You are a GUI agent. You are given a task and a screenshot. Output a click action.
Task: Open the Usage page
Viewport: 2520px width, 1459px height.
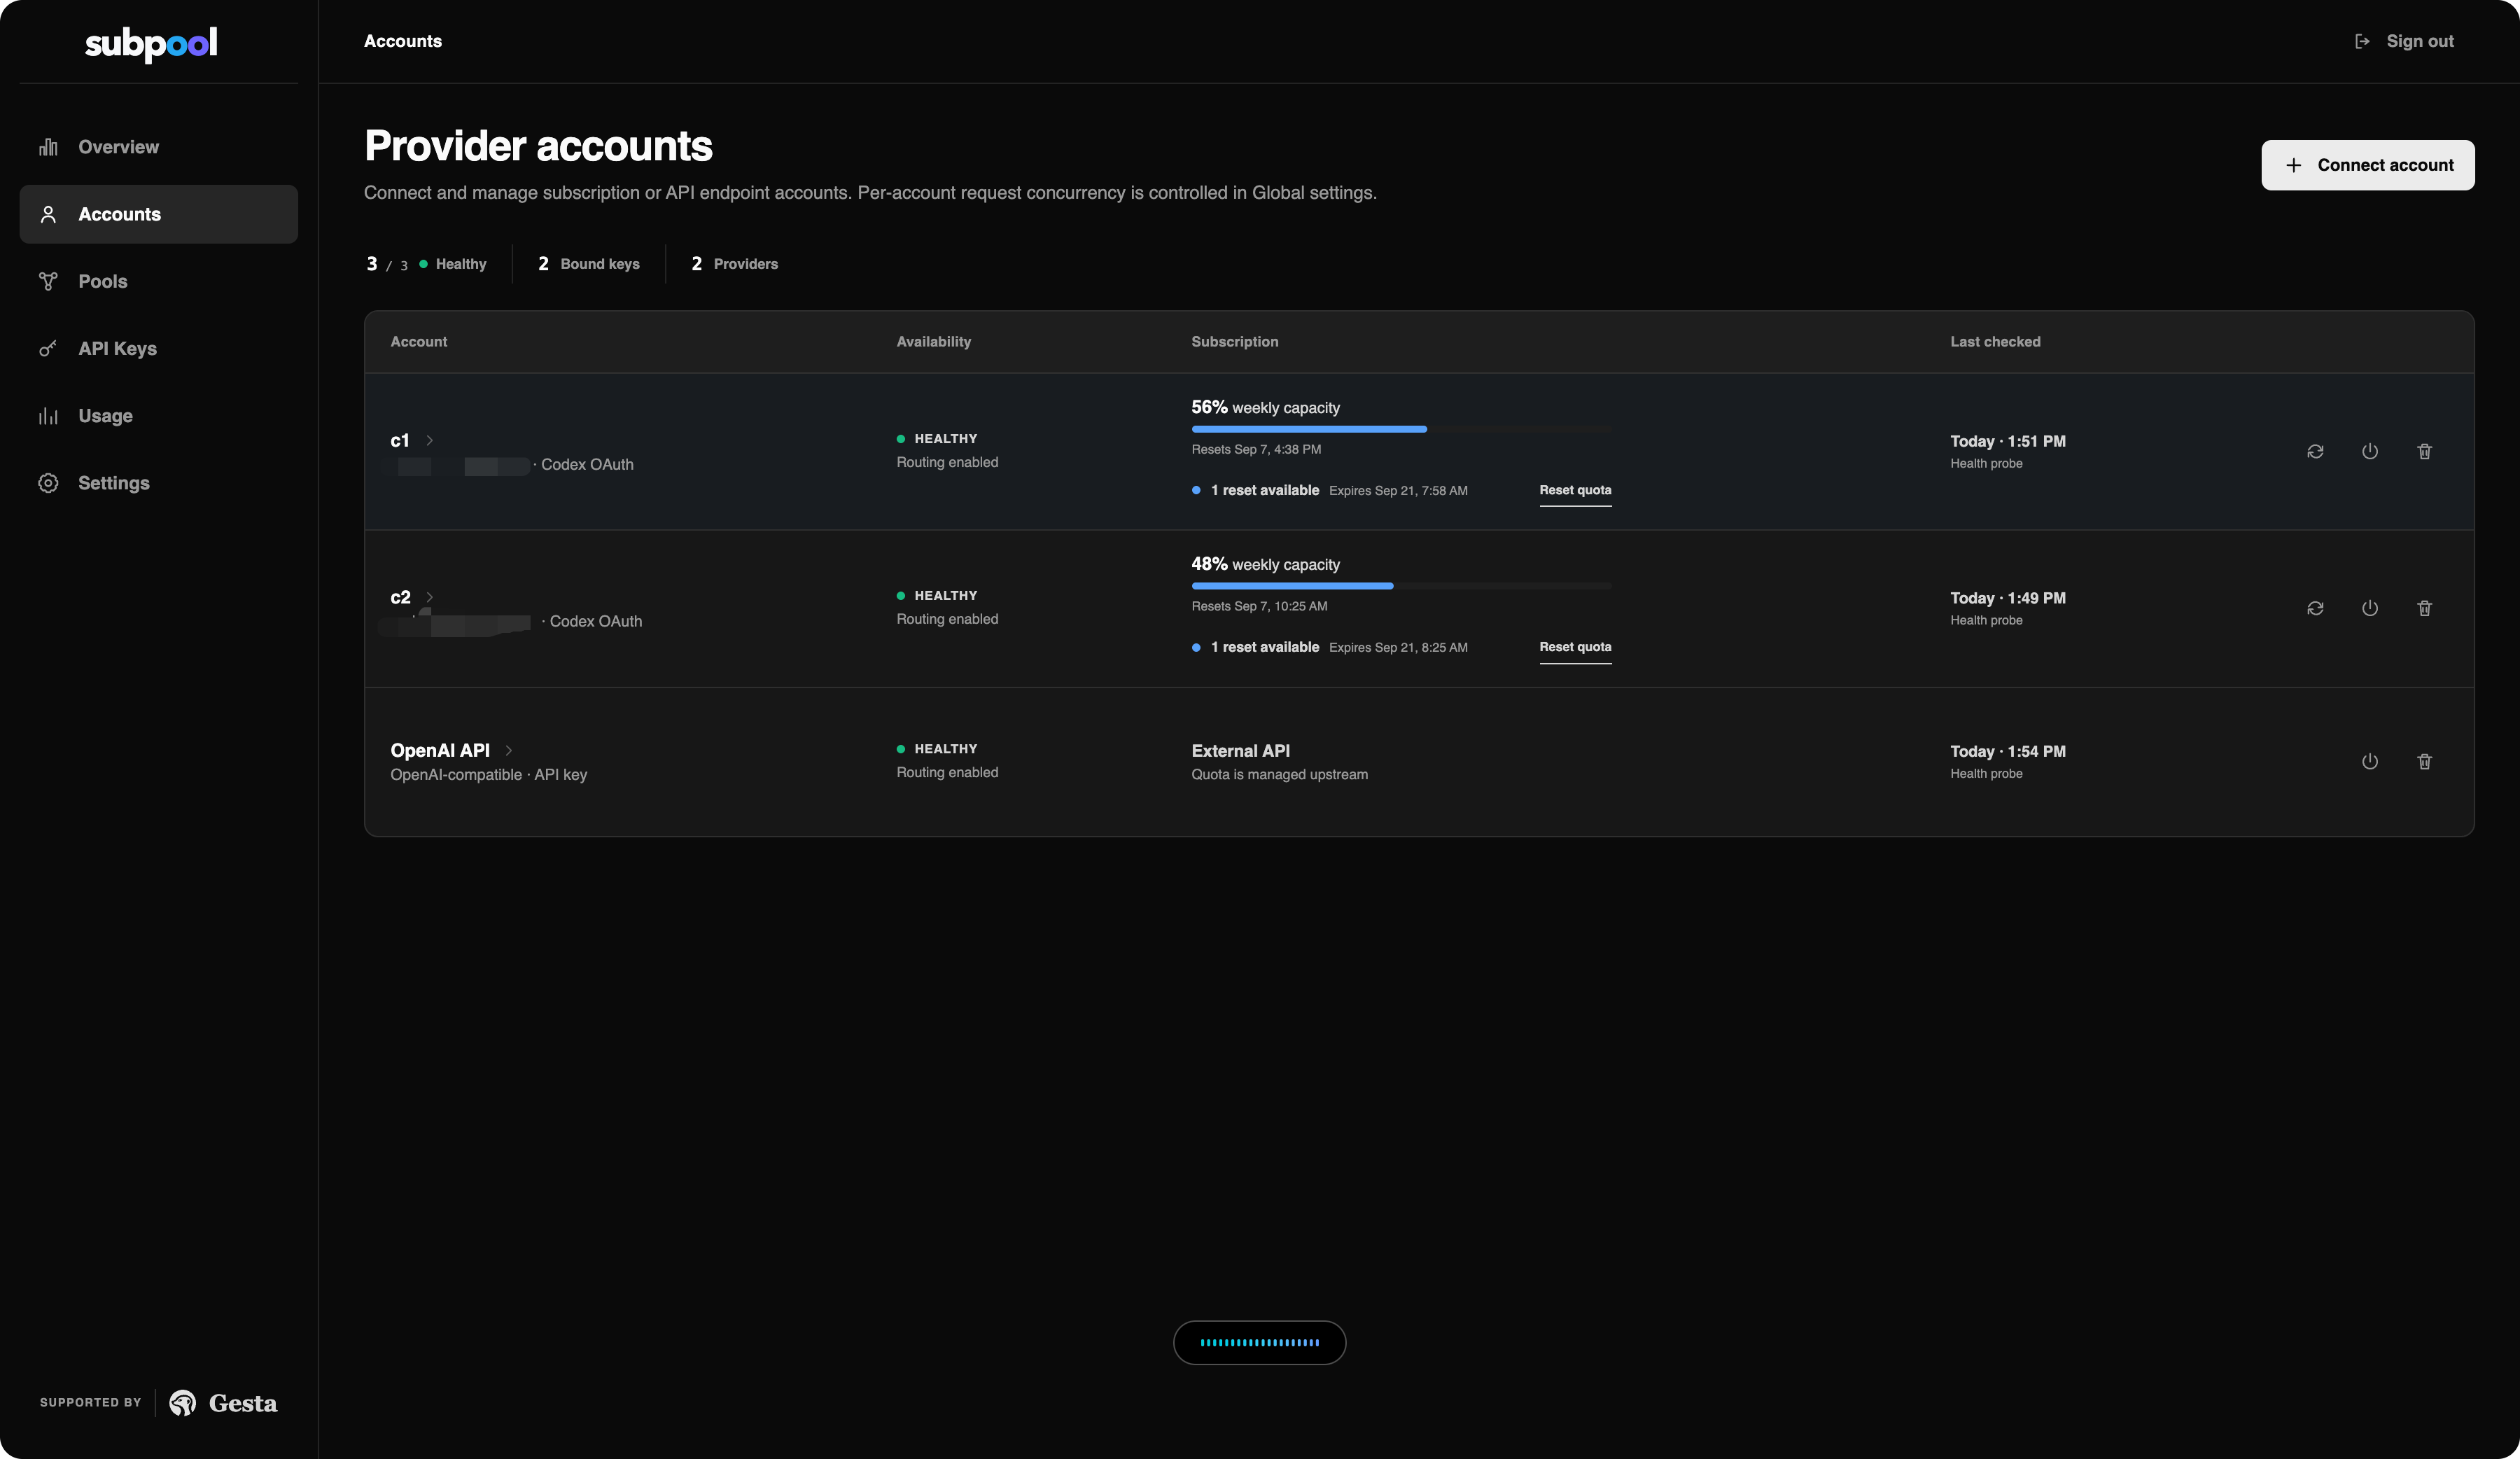tap(159, 415)
